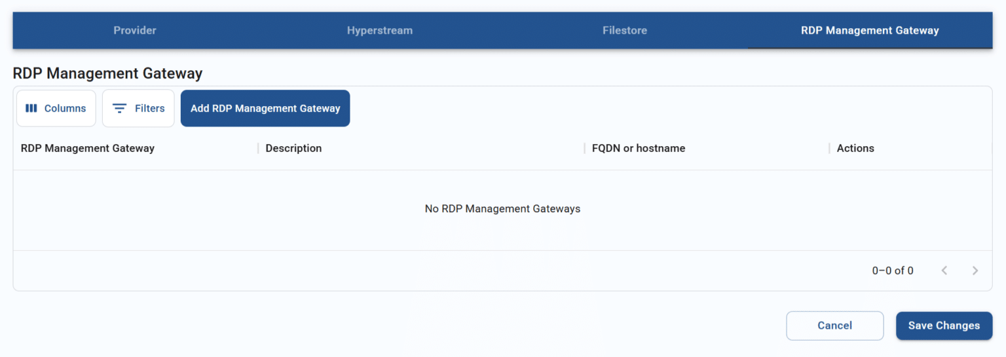
Task: Switch to the Hyperstream tab
Action: point(380,30)
